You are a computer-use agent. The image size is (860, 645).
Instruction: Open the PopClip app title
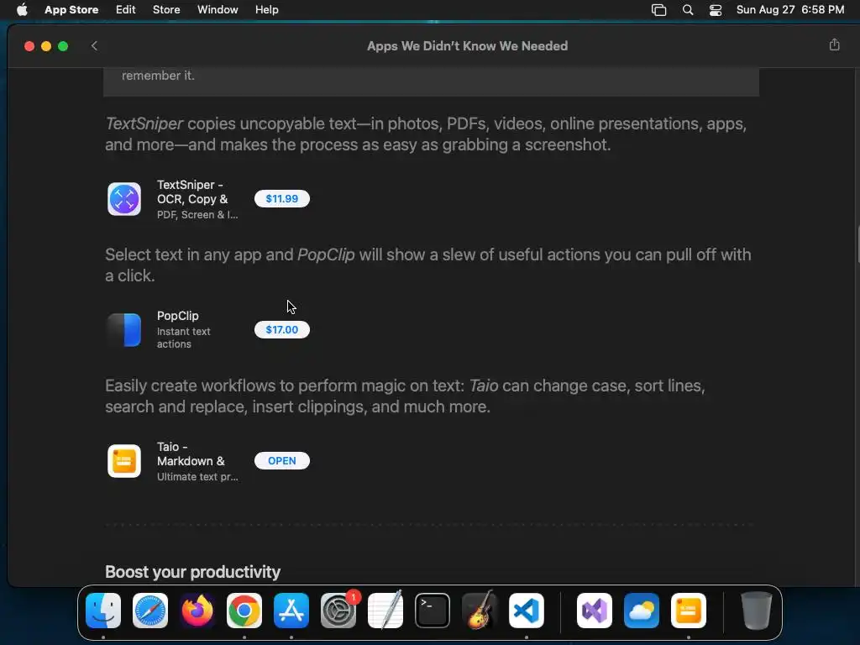[178, 316]
